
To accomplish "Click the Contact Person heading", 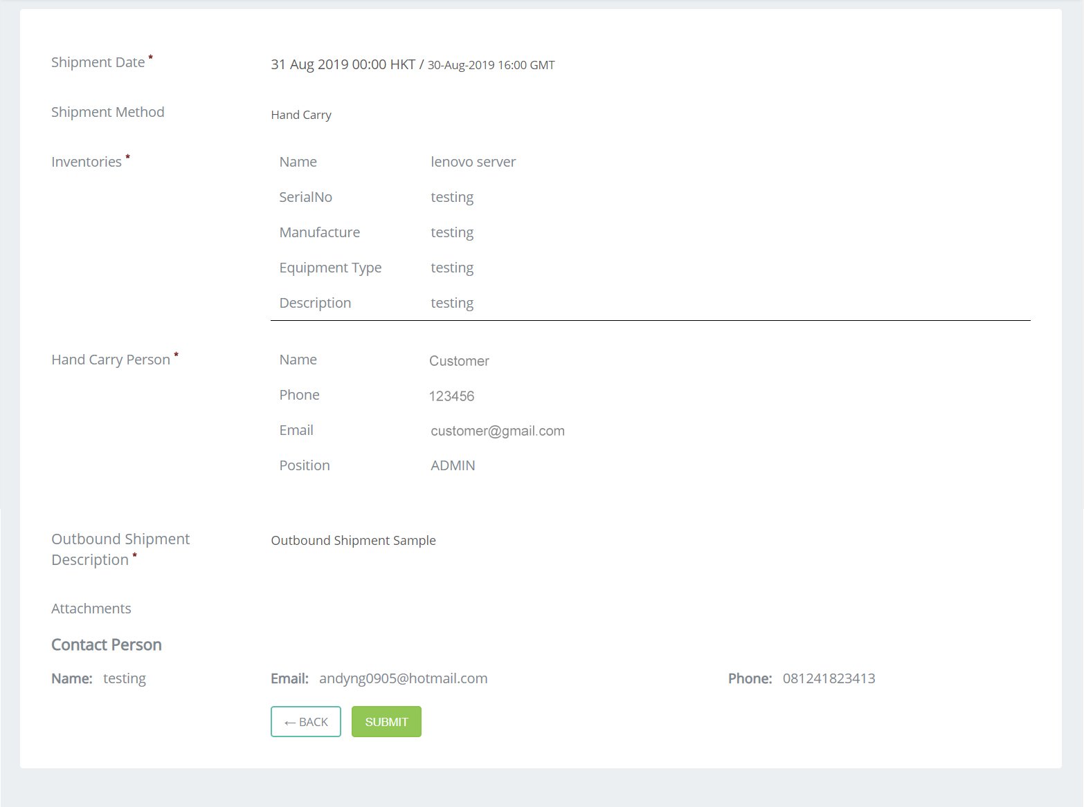I will coord(106,644).
